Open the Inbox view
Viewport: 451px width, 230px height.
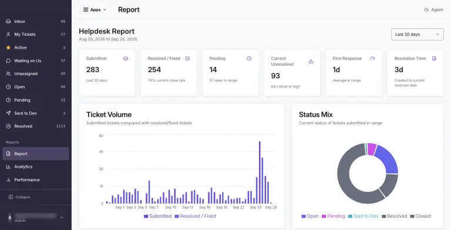click(36, 21)
